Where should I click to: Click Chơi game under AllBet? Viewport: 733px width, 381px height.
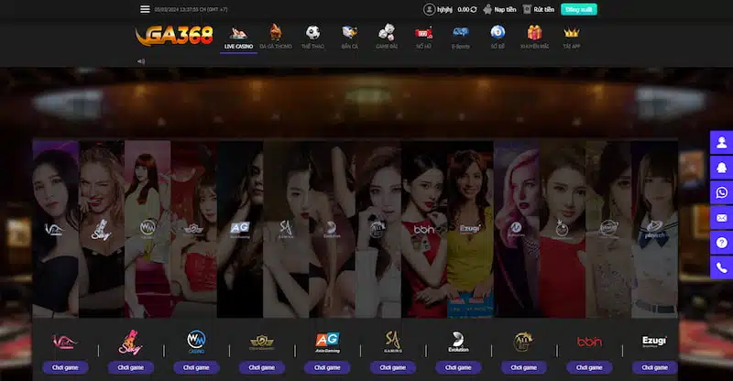tap(523, 367)
